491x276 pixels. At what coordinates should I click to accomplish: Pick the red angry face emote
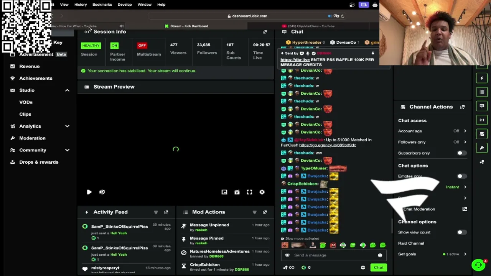333,245
